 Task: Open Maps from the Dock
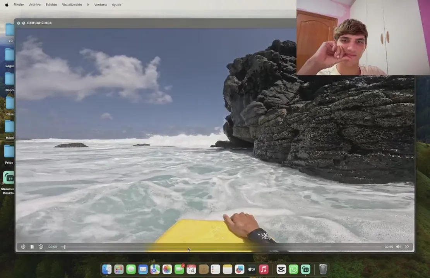155,270
